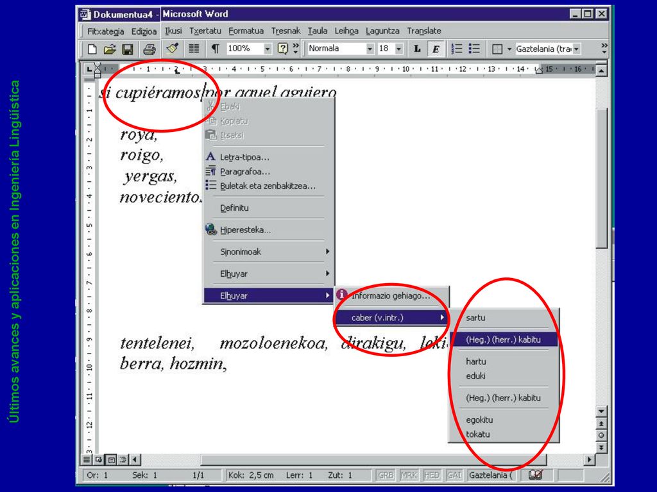Screen dimensions: 657x492
Task: Toggle the bulleted list button
Action: pyautogui.click(x=474, y=49)
